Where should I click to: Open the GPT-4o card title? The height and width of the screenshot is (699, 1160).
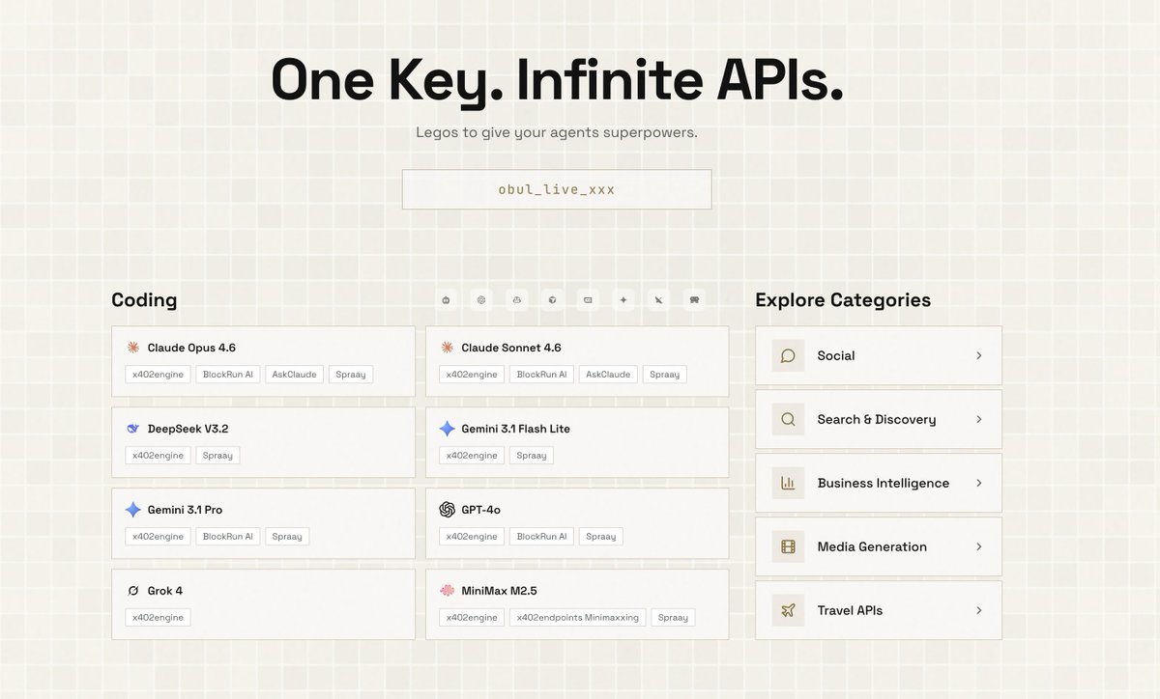point(481,510)
